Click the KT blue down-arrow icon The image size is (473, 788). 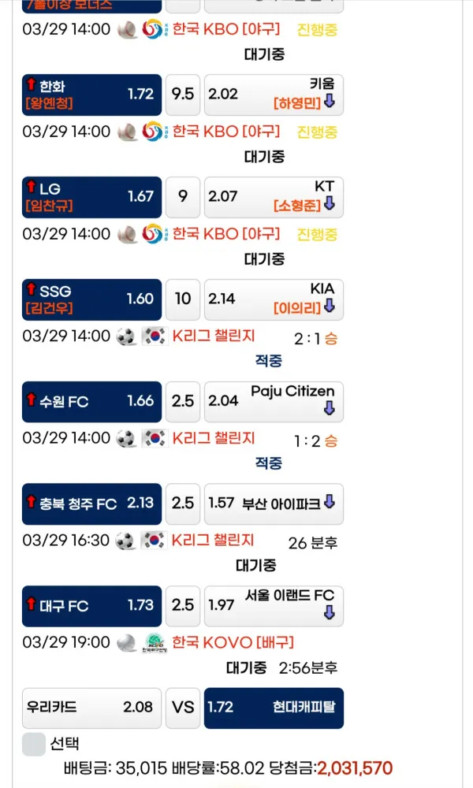(330, 203)
